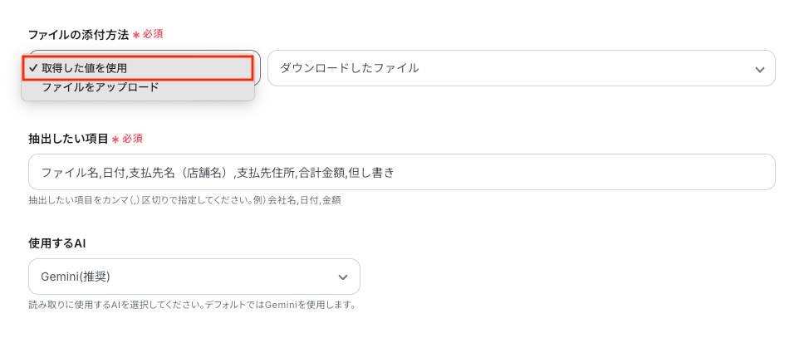Click "ファイル名" at start of items field
This screenshot has width=809, height=338.
tap(69, 173)
